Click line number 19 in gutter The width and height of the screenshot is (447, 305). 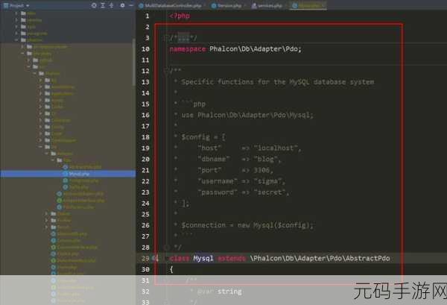pos(145,148)
